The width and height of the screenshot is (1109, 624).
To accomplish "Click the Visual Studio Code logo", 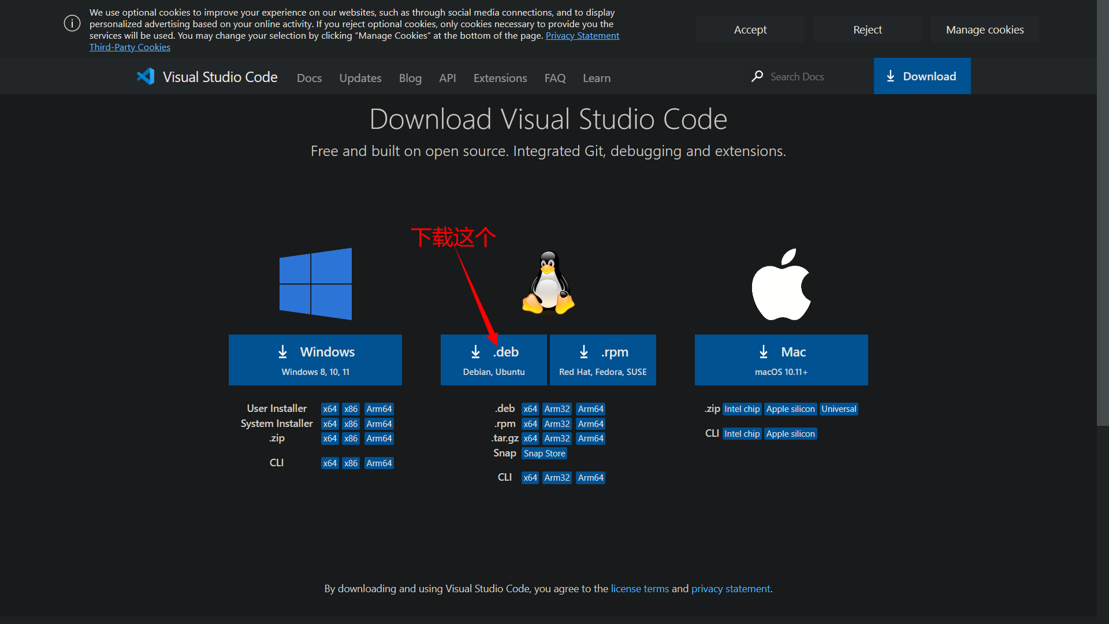I will 146,76.
